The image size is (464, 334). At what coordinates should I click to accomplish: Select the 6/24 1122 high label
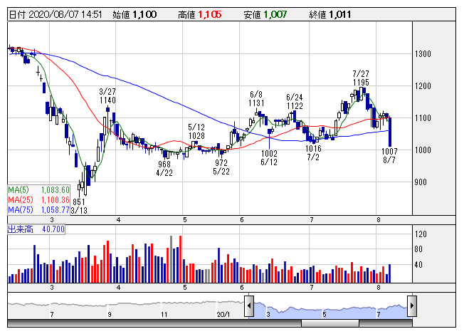pos(295,102)
